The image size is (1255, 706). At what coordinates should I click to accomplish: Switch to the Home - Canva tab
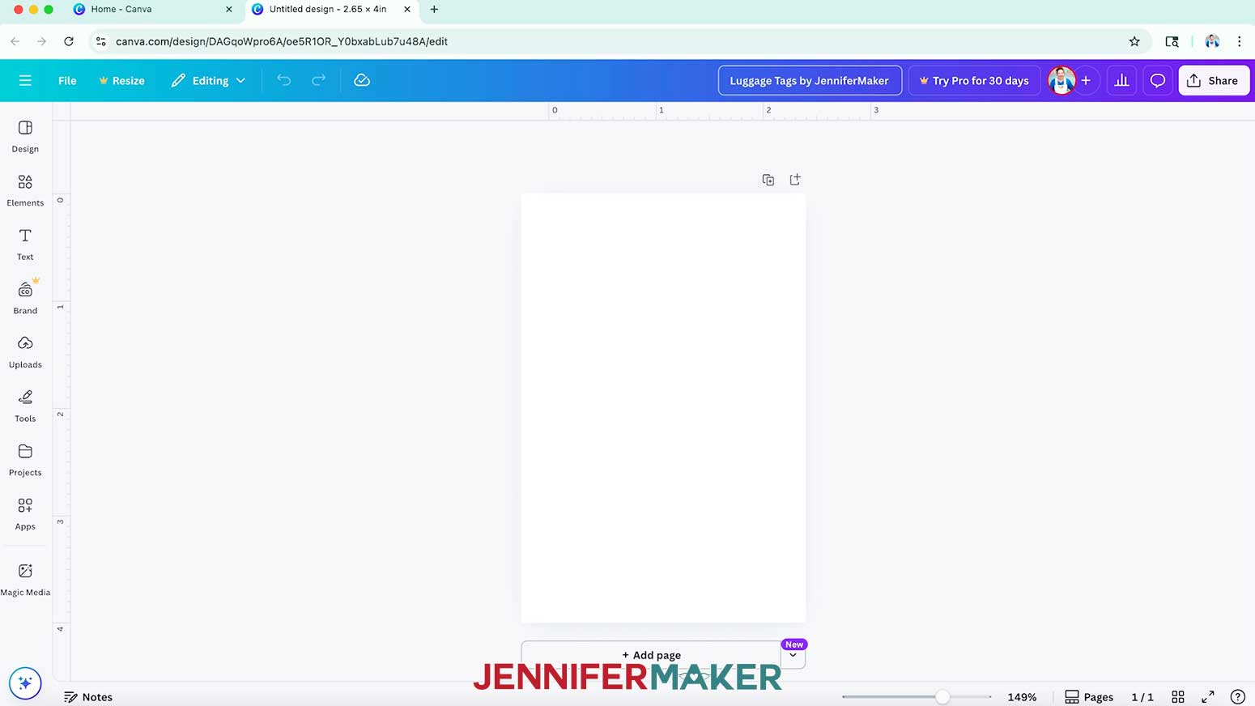pyautogui.click(x=152, y=9)
